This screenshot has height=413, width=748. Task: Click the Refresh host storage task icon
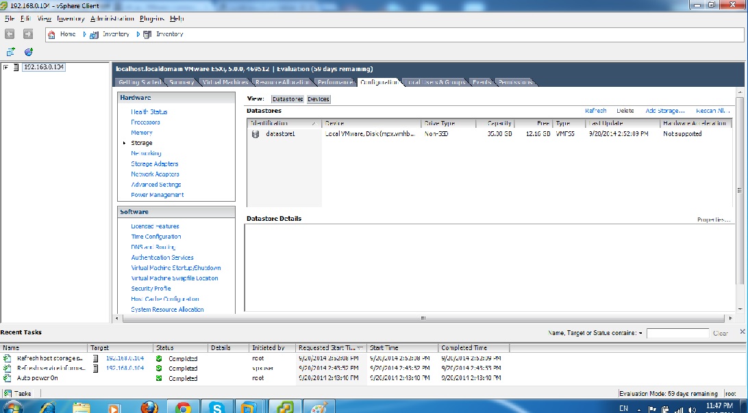click(x=7, y=358)
